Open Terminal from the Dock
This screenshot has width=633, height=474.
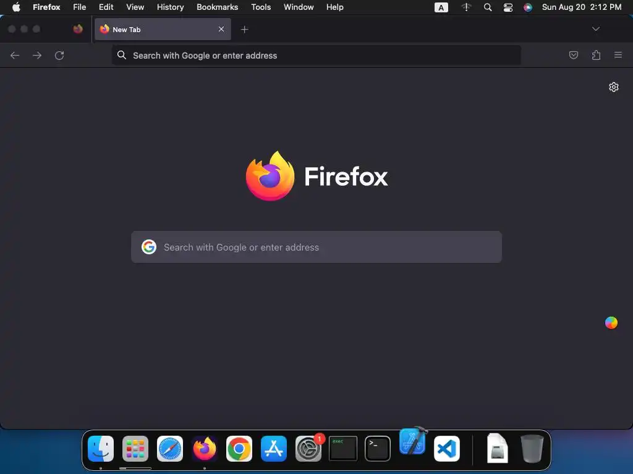pos(378,449)
